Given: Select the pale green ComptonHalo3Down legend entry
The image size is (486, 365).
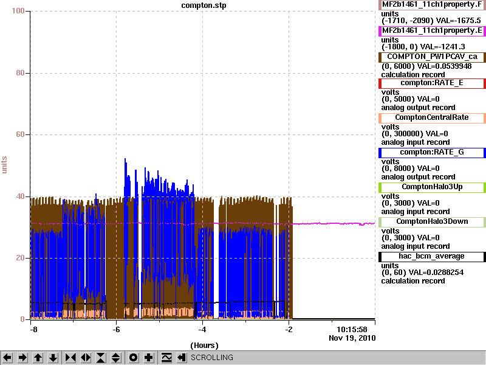Looking at the screenshot, I should [432, 221].
